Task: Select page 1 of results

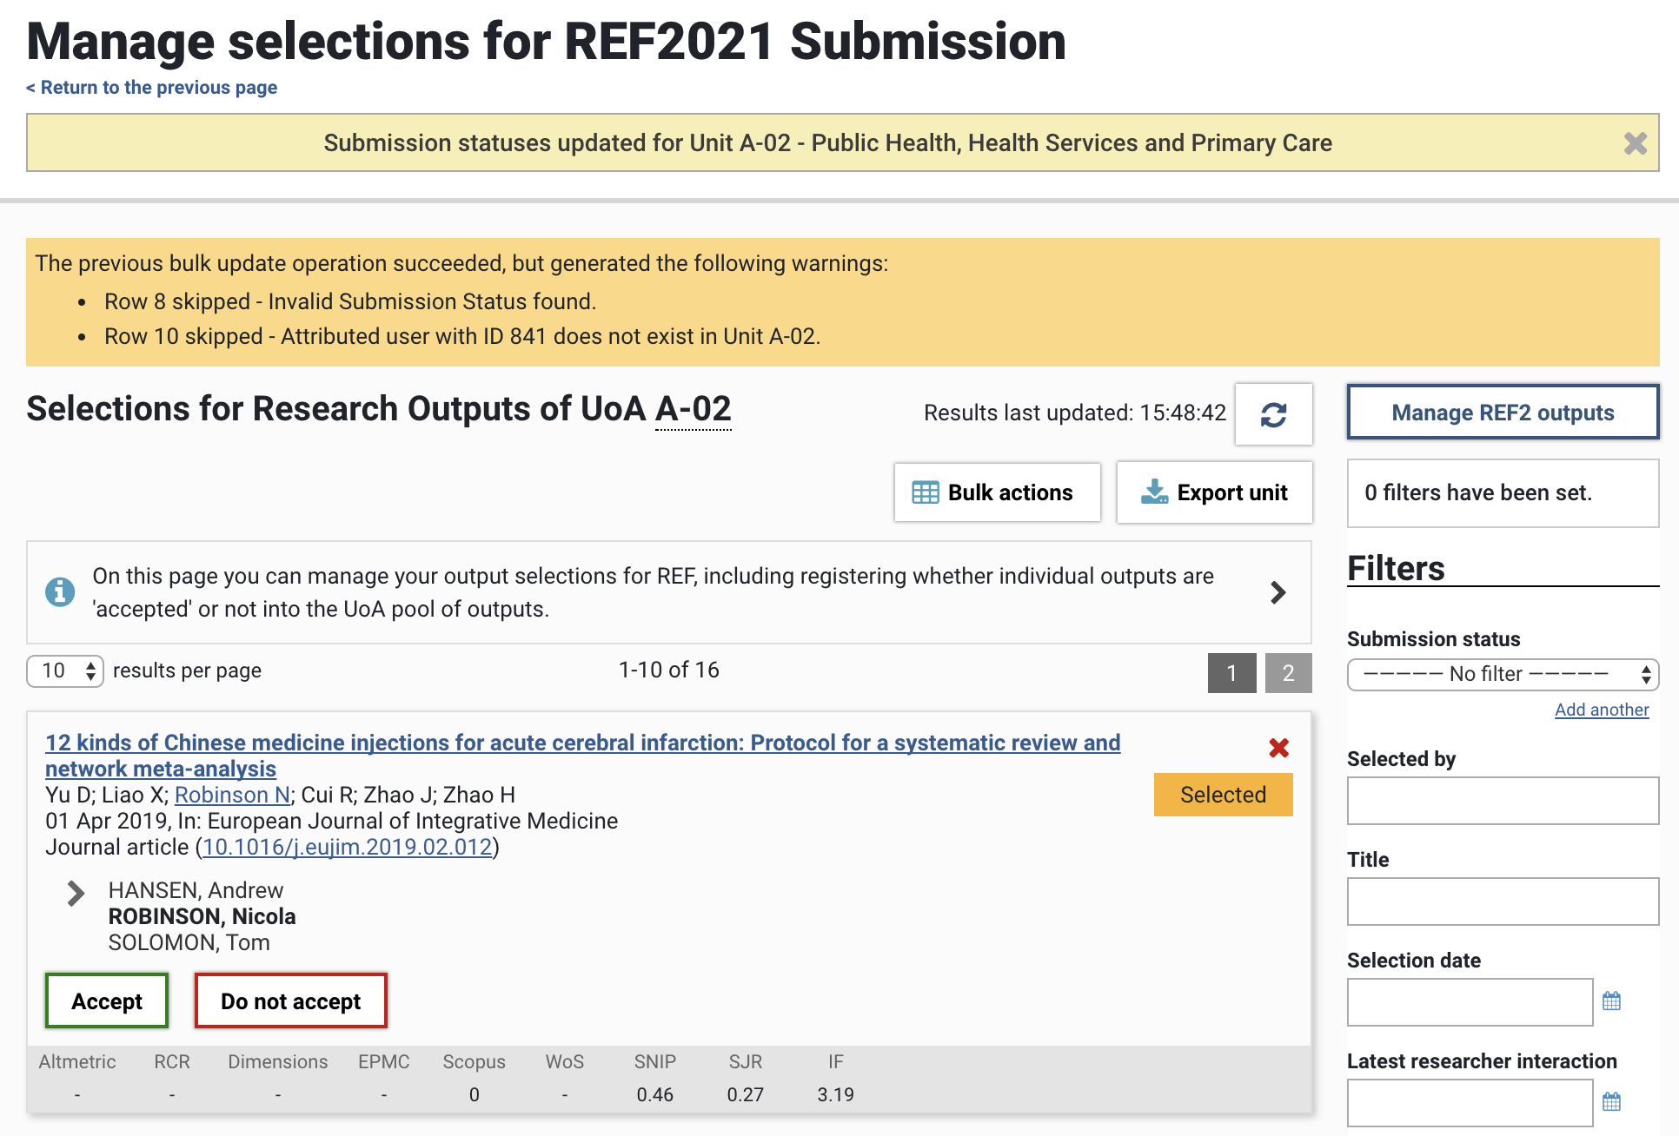Action: (x=1231, y=673)
